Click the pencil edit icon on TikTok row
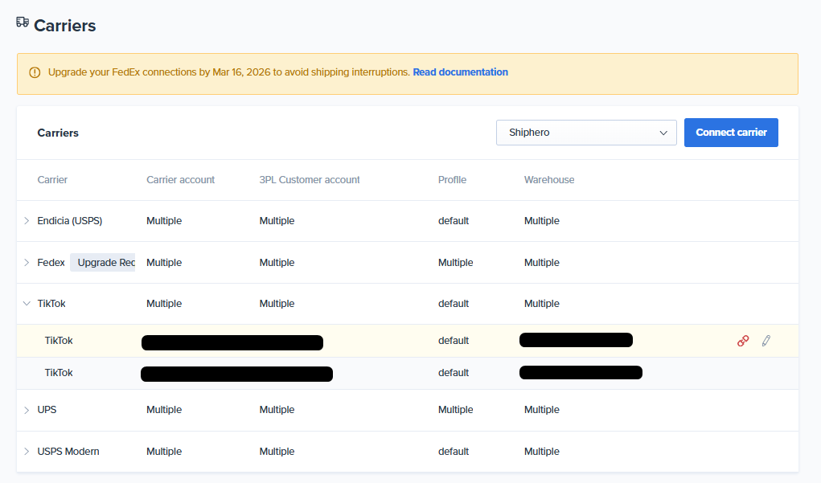 (766, 341)
